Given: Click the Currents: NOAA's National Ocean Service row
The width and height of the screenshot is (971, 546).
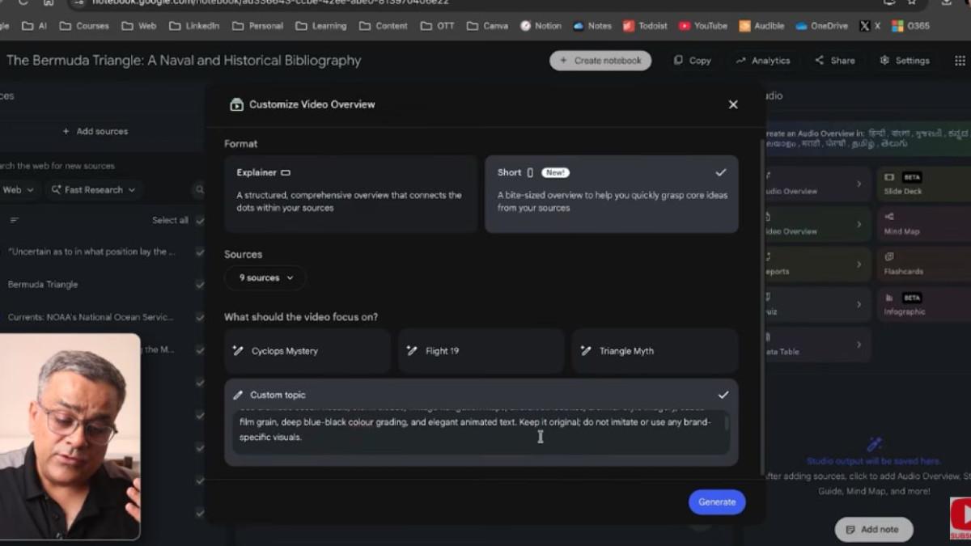Looking at the screenshot, I should (101, 317).
